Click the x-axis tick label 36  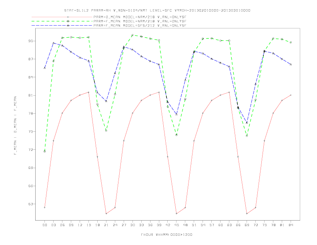(150, 225)
